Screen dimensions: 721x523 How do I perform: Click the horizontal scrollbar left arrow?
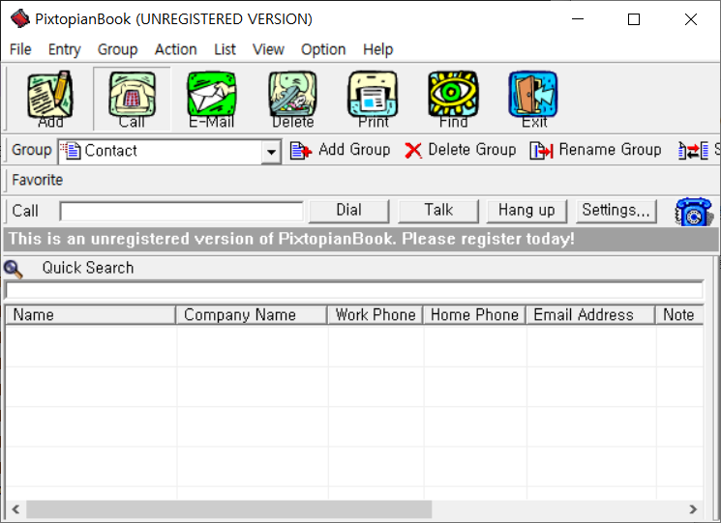15,509
